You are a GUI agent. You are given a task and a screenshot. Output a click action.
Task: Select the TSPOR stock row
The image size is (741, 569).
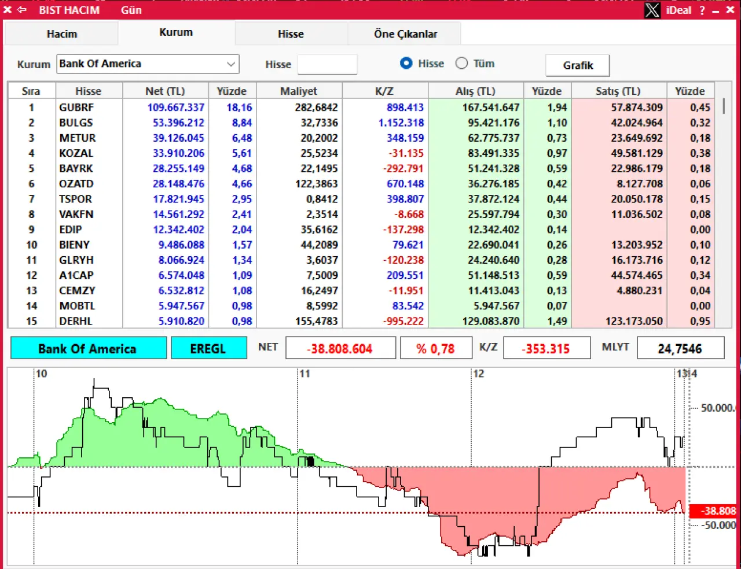[361, 199]
